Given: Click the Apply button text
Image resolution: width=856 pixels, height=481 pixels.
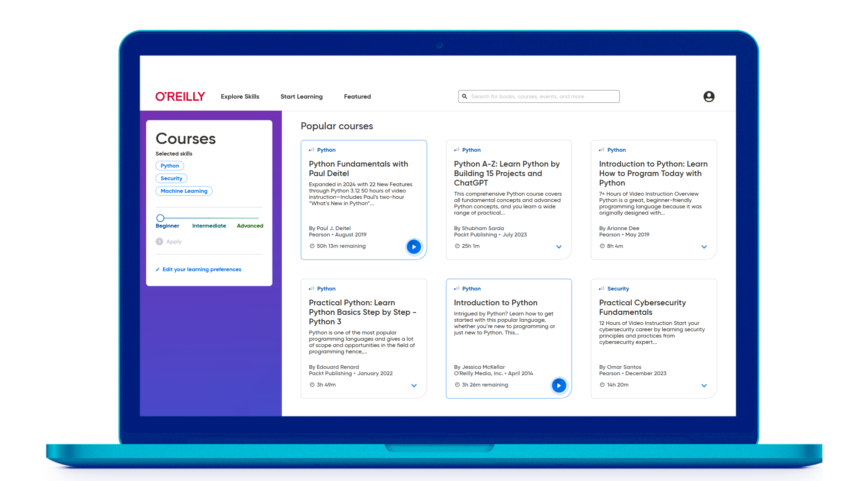Looking at the screenshot, I should (x=174, y=242).
